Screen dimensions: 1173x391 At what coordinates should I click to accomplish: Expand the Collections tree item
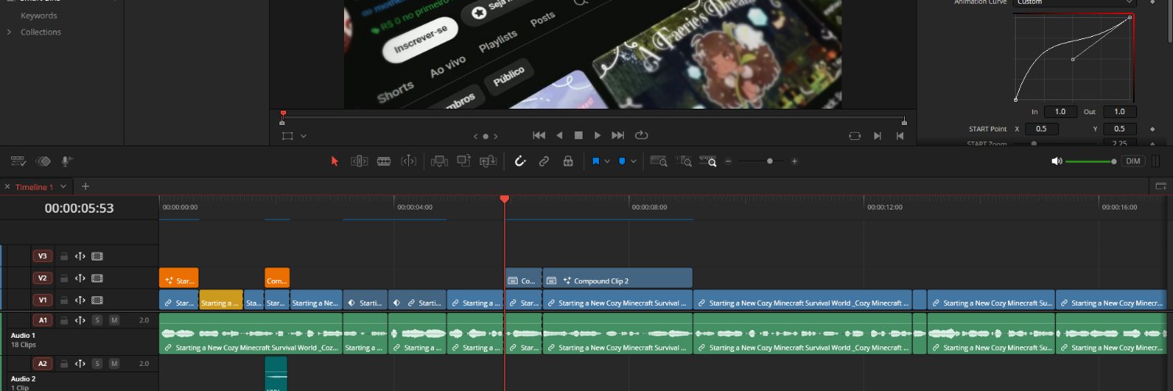click(9, 32)
